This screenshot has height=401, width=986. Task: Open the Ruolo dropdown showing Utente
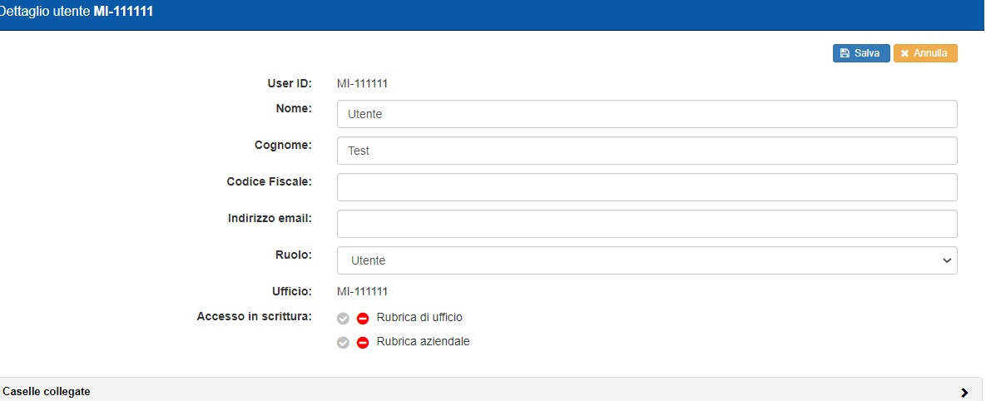pyautogui.click(x=646, y=260)
